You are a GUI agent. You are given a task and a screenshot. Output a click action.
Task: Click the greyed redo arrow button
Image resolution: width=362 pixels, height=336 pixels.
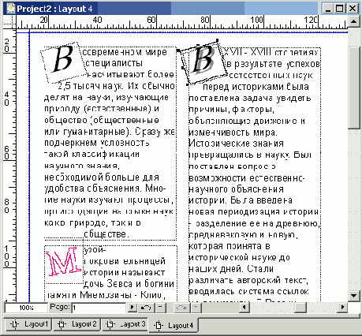(x=181, y=307)
